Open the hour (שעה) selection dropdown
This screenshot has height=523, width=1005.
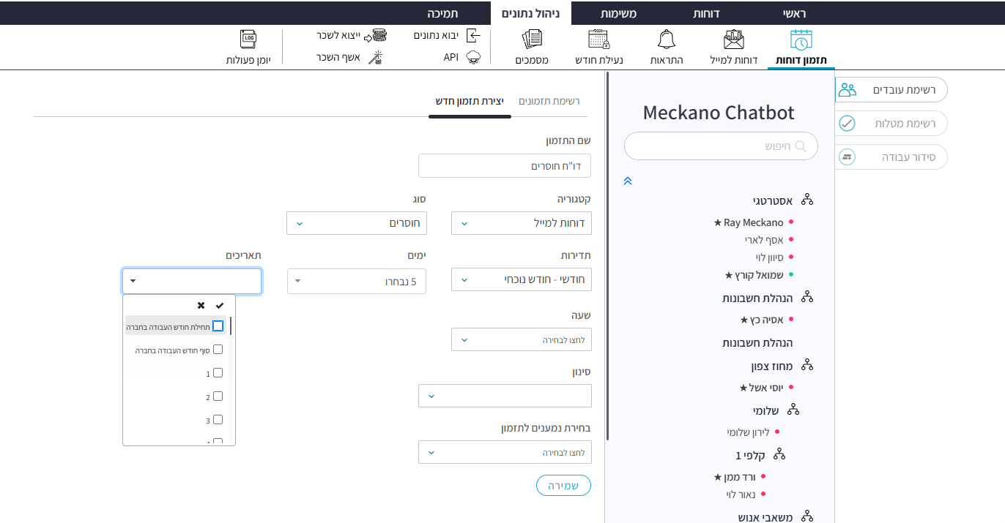[521, 339]
